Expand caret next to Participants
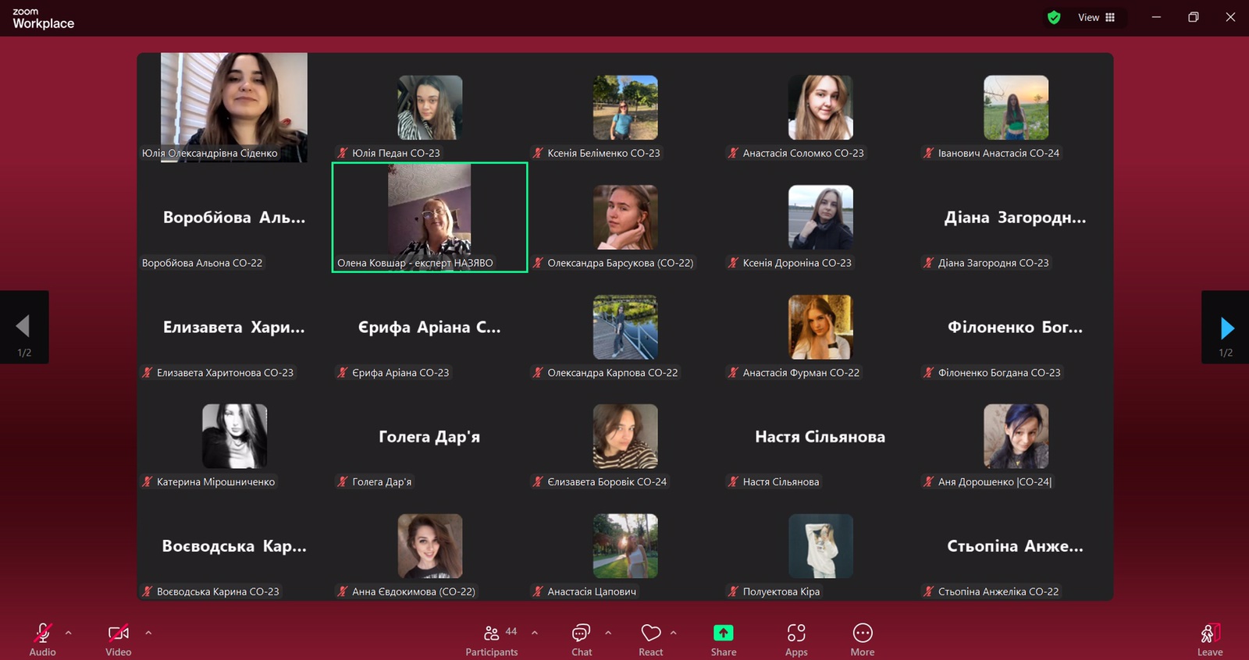 click(535, 633)
